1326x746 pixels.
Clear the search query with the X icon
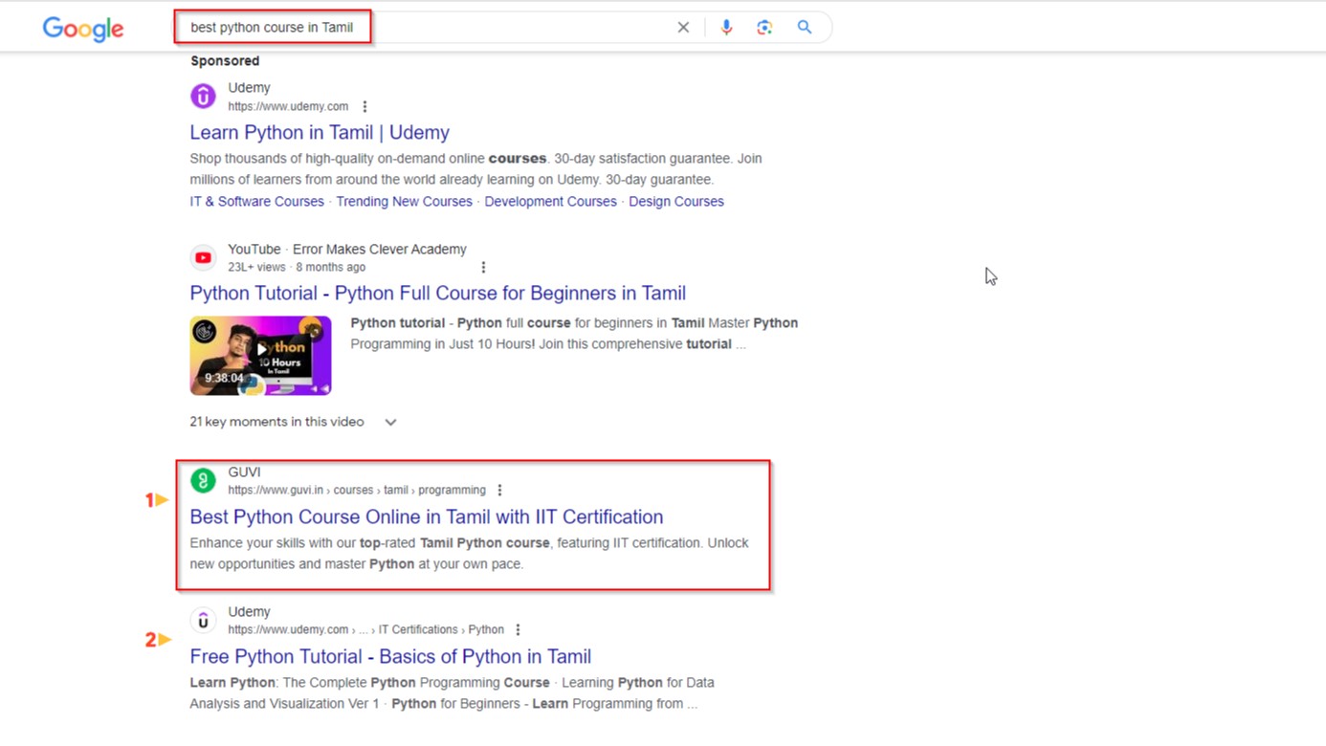tap(683, 27)
